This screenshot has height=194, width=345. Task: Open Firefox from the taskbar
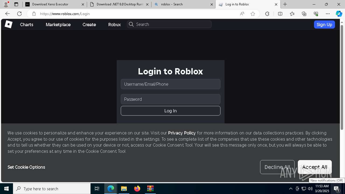pyautogui.click(x=137, y=189)
